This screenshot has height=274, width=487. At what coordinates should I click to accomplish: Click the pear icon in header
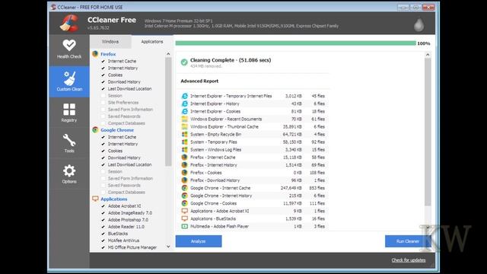[419, 24]
